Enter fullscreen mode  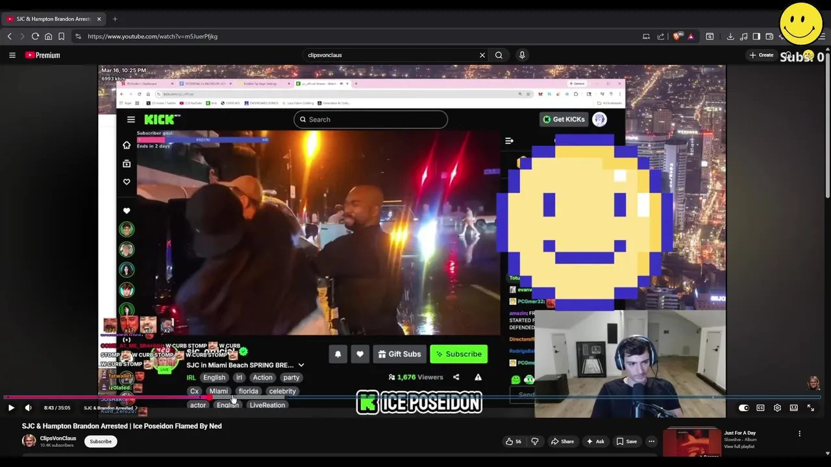coord(810,408)
